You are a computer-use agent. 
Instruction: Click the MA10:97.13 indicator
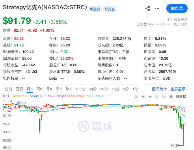38,96
